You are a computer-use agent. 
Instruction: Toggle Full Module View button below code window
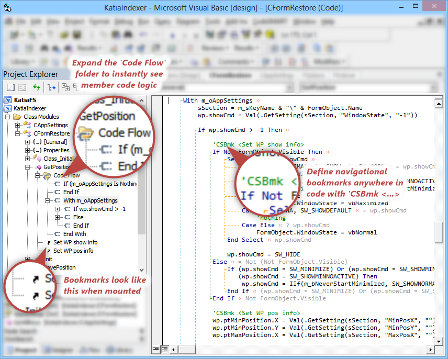[x=164, y=349]
